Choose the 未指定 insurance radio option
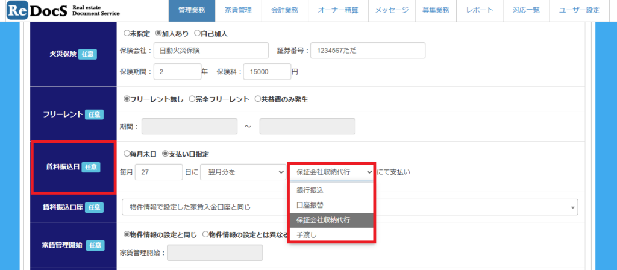The height and width of the screenshot is (270, 617). tap(127, 34)
